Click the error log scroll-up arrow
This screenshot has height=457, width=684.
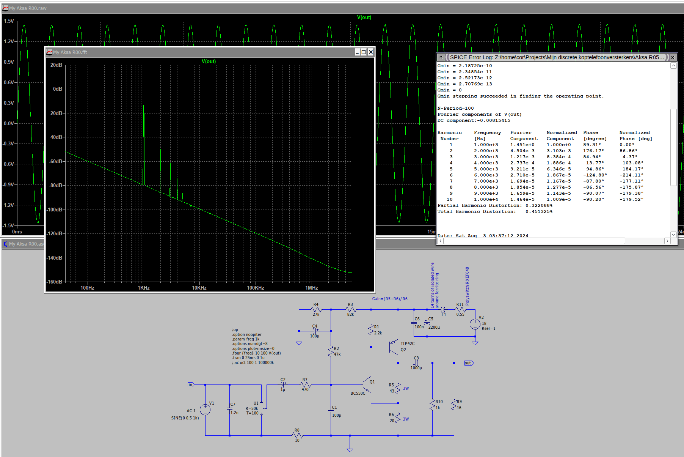[x=673, y=66]
